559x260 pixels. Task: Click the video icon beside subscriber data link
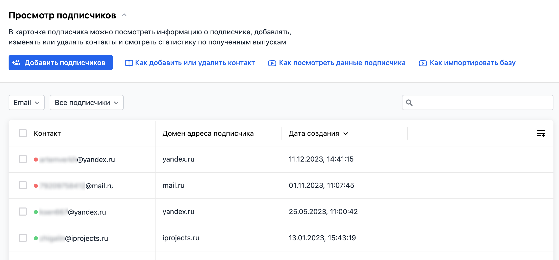(272, 63)
